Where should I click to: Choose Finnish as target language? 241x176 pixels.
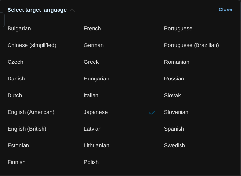16,162
